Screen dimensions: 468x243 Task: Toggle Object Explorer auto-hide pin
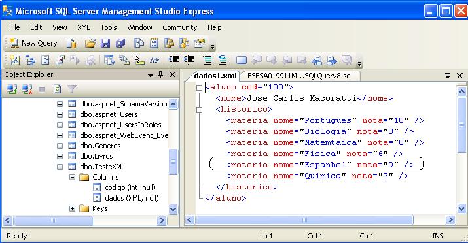(161, 74)
